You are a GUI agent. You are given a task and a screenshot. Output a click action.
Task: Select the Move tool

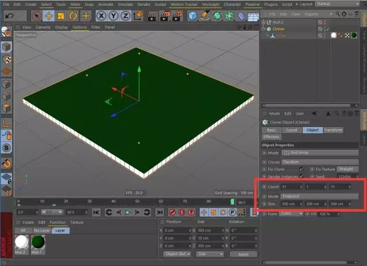[x=49, y=15]
